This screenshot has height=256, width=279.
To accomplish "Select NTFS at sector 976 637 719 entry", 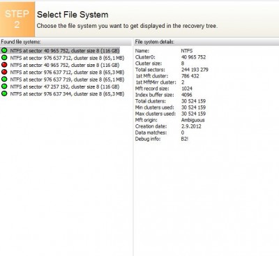I will [x=67, y=80].
